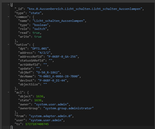This screenshot has width=155, height=129.
Task: Click the "_id" value knx.0.Aussenbereich string
Action: pos(85,9)
